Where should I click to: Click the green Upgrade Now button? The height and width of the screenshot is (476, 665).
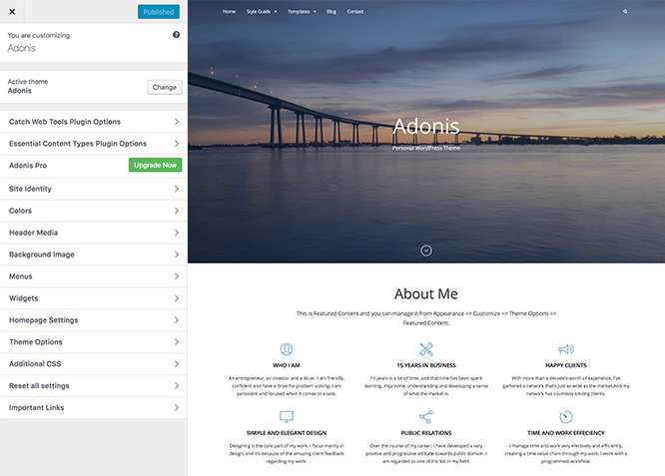pos(155,166)
